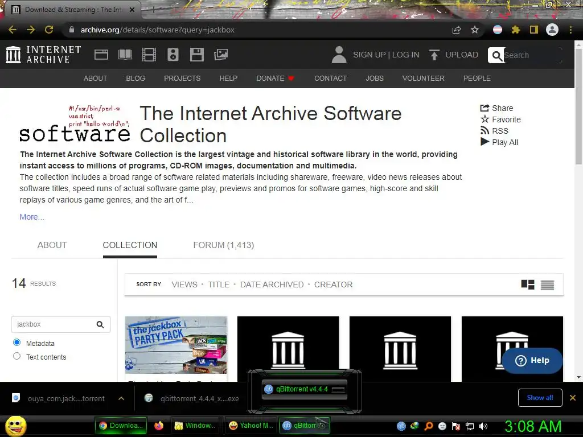Open the Software floppy disk icon
Viewport: 583px width, 437px height.
click(x=196, y=55)
